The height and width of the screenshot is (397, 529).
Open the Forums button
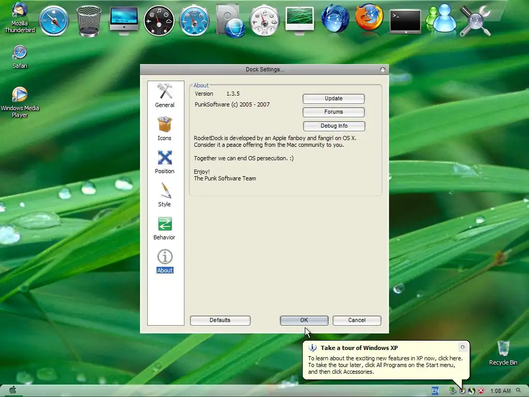tap(334, 112)
